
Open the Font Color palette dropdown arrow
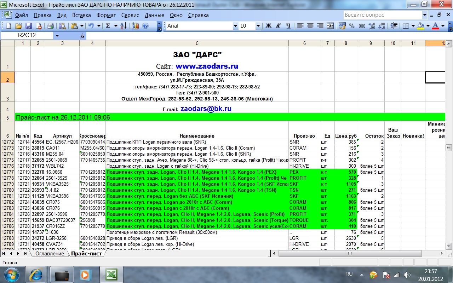point(442,26)
